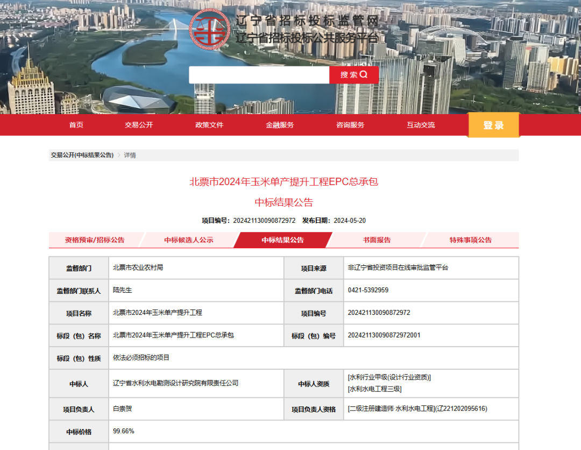Switch to 资格预审/招标公告 tab

(95, 240)
